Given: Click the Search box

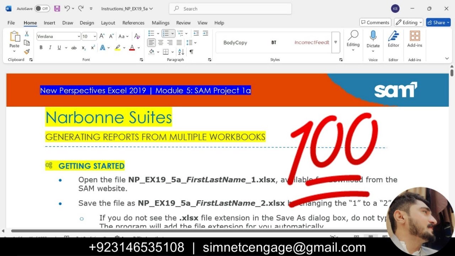Looking at the screenshot, I should point(230,9).
